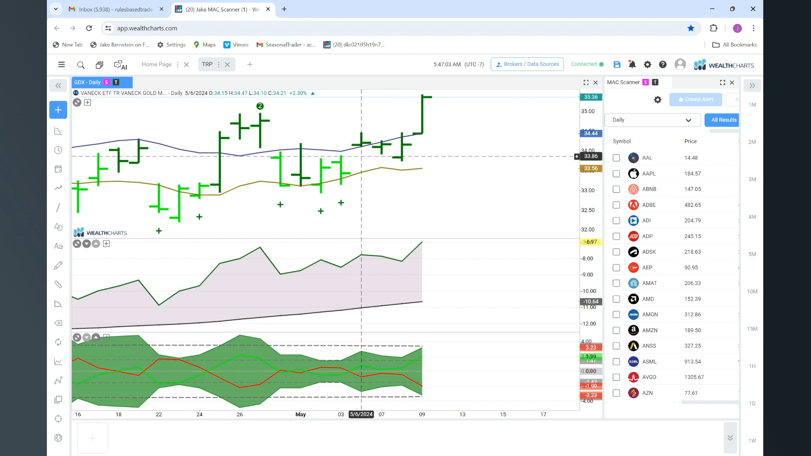This screenshot has width=811, height=456.
Task: Expand the bottom panel double chevron
Action: 730,438
